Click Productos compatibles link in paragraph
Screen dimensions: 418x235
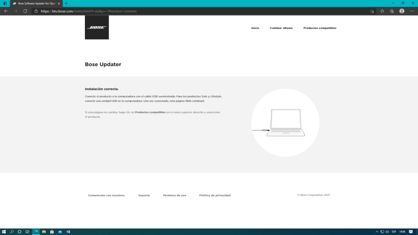point(150,112)
